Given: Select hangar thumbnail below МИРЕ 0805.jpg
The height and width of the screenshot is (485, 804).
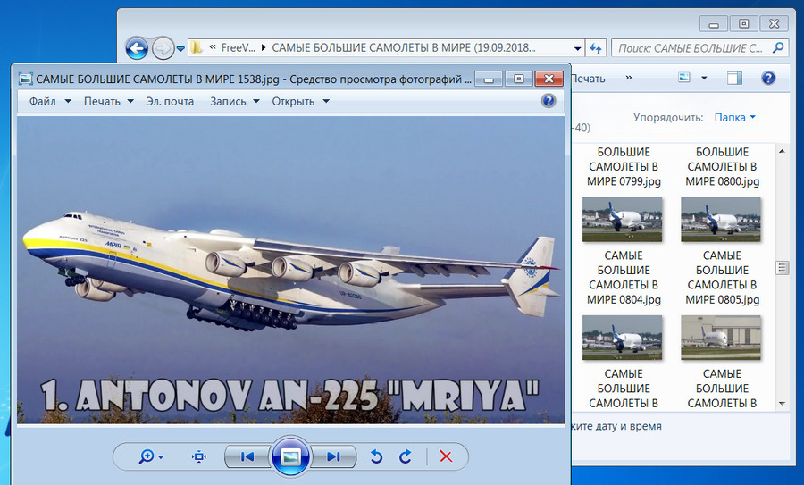Looking at the screenshot, I should (x=721, y=338).
